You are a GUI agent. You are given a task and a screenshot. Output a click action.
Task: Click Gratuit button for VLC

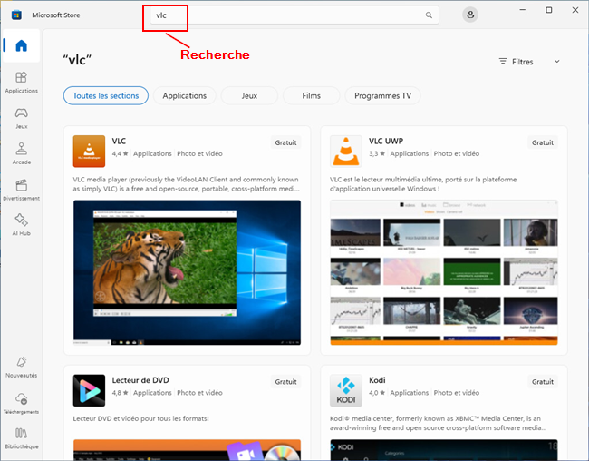285,142
